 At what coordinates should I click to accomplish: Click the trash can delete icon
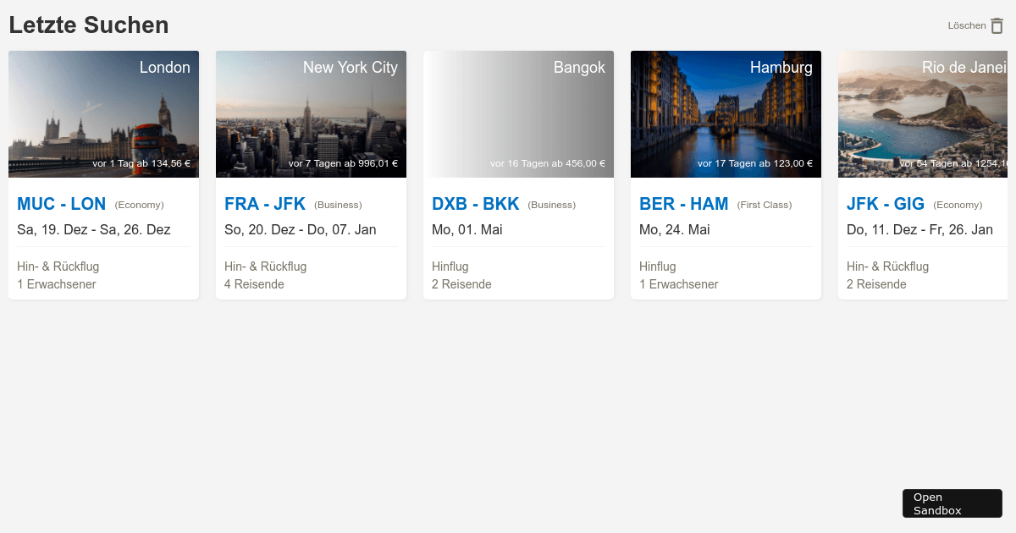[997, 25]
